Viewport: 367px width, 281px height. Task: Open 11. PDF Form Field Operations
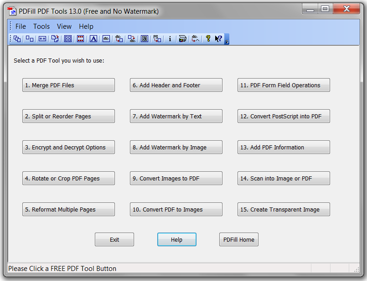(x=284, y=85)
